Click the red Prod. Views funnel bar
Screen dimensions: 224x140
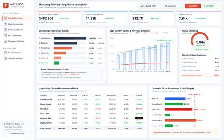click(63, 48)
